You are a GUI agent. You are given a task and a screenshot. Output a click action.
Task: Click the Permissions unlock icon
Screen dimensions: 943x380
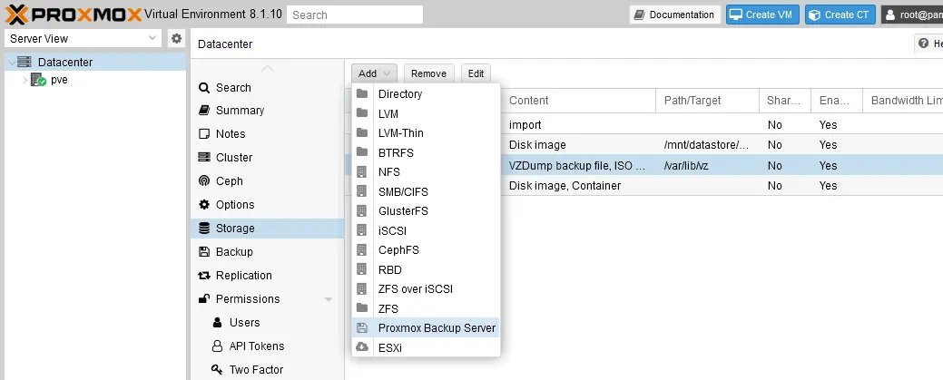(x=204, y=298)
